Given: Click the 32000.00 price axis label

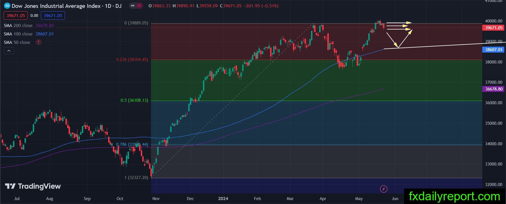Looking at the screenshot, I should pos(494,185).
